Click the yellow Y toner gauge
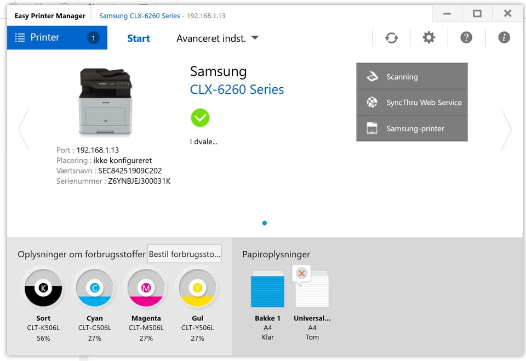526x361 pixels. tap(197, 288)
